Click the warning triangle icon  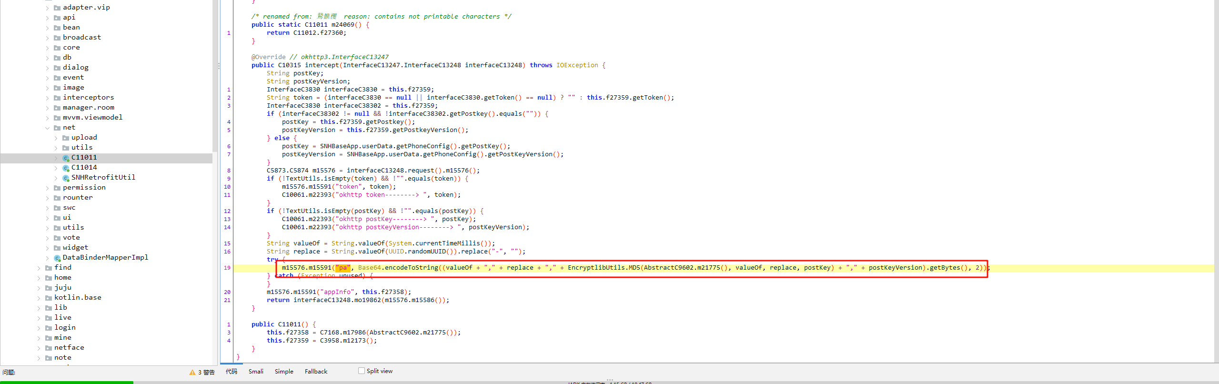coord(192,372)
